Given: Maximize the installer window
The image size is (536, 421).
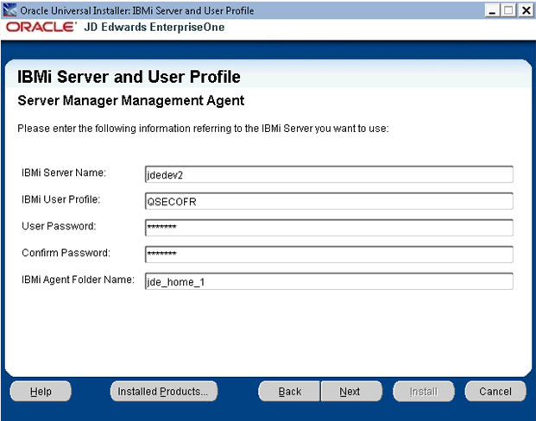Looking at the screenshot, I should click(507, 9).
